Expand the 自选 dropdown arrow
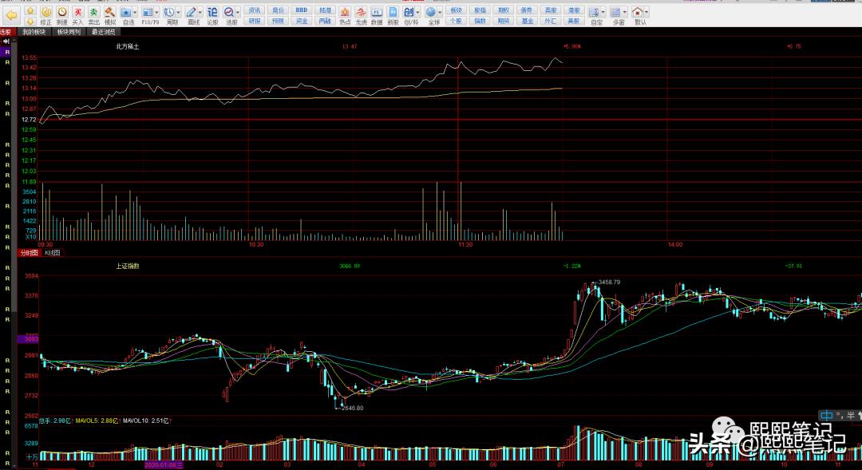Viewport: 862px width, 470px height. click(x=135, y=12)
